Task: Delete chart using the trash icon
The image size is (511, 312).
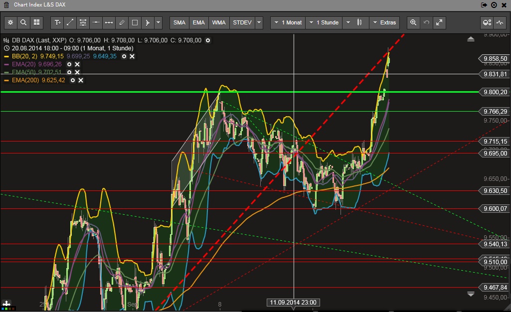Action: [x=6, y=4]
